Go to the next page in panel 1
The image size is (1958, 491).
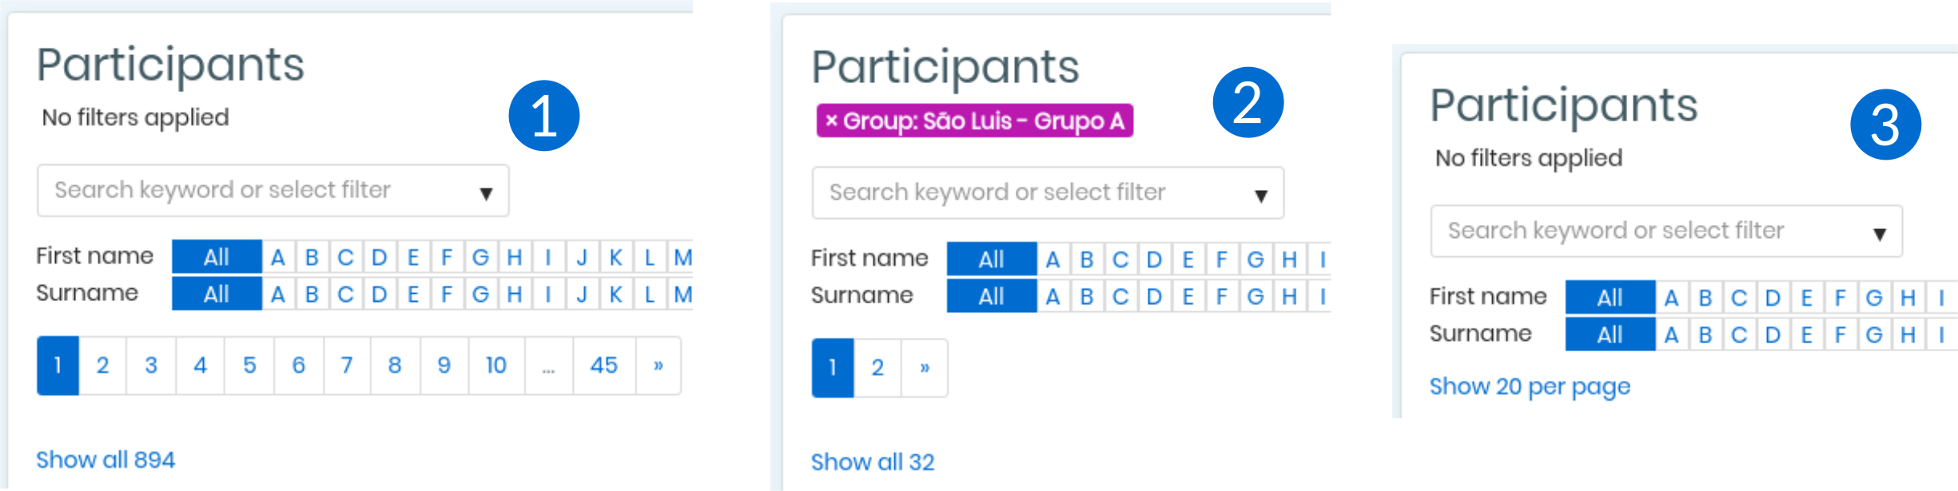tap(659, 366)
